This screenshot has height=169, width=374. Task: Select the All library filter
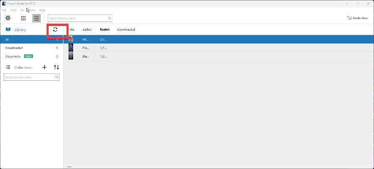32,39
